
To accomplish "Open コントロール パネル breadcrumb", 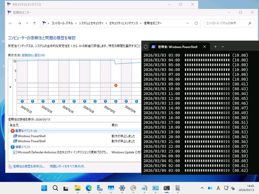I will [62, 23].
